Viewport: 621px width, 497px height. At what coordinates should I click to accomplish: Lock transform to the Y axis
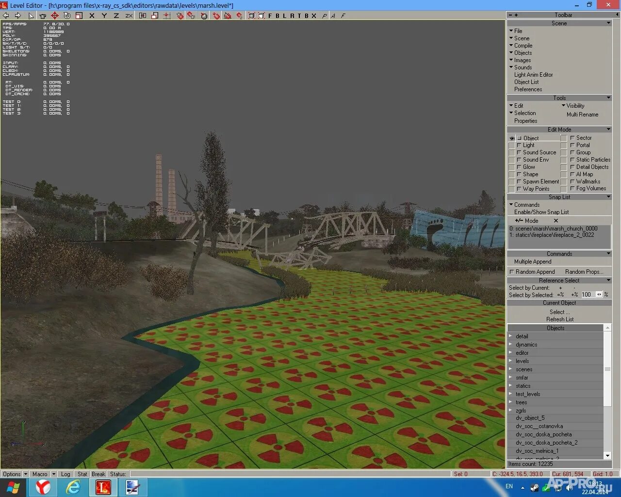pyautogui.click(x=104, y=16)
